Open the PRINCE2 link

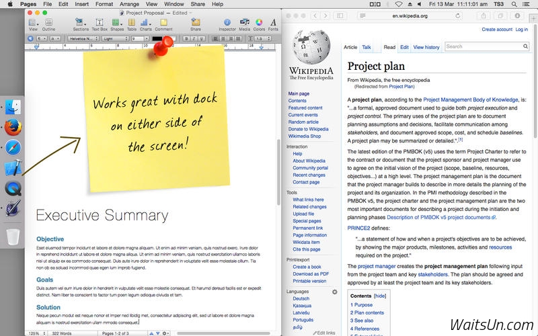358,228
